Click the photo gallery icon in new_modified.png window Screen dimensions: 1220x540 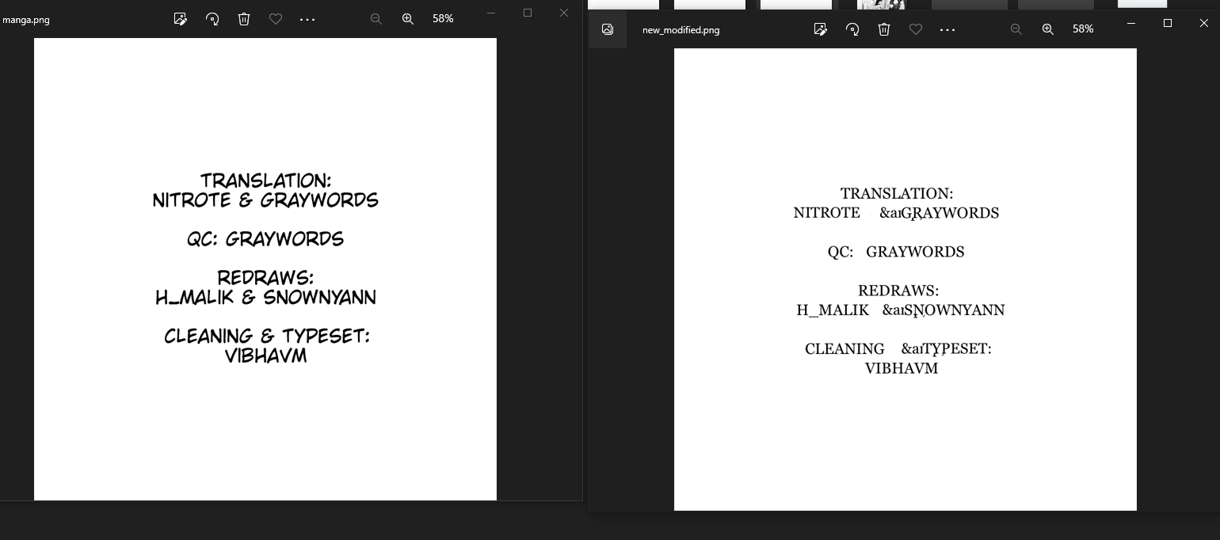click(x=608, y=29)
